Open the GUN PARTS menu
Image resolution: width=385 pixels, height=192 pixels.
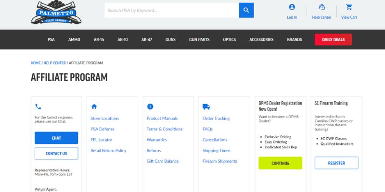199,39
